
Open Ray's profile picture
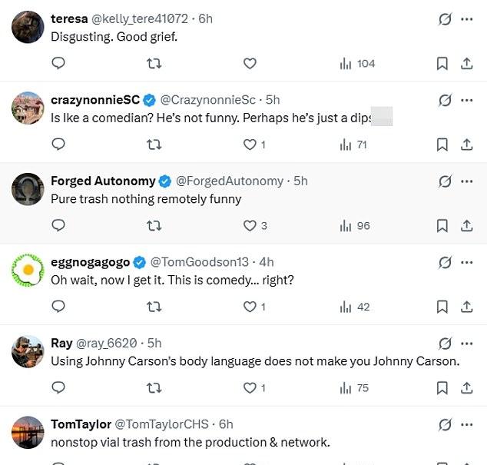28,351
